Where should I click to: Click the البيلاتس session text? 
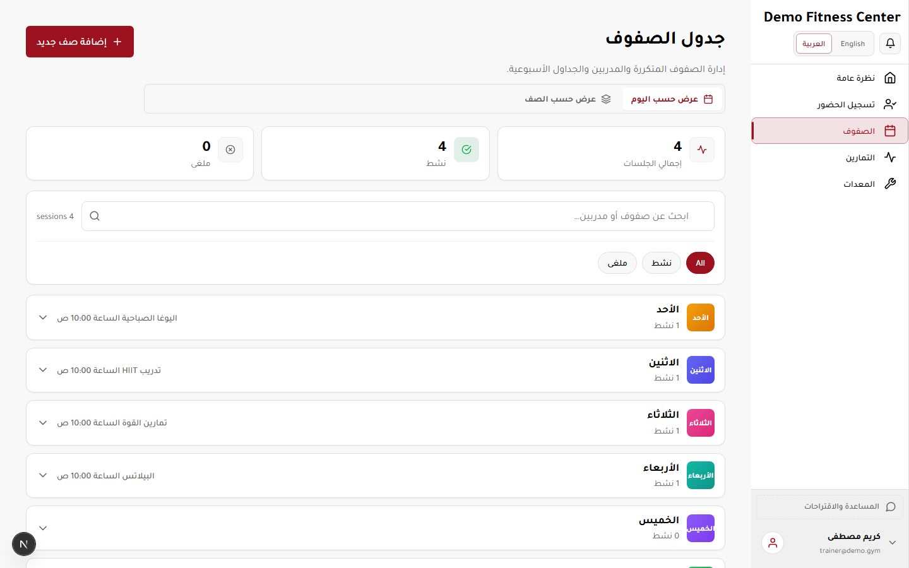point(106,475)
